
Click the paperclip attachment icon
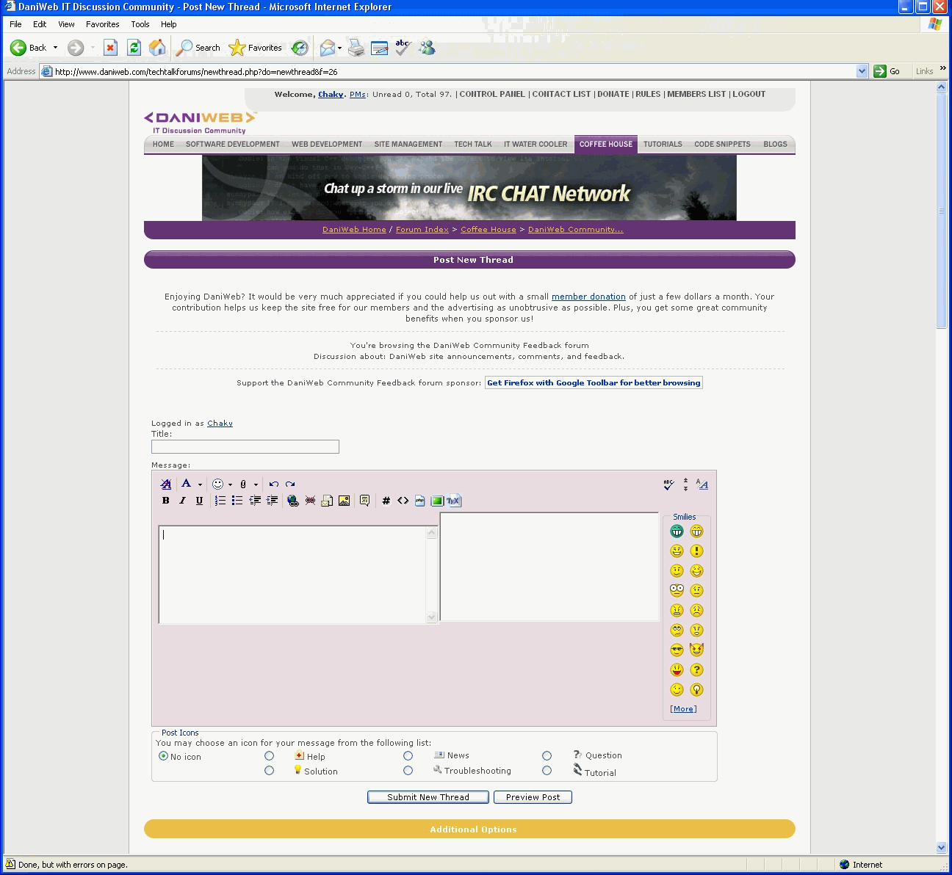point(243,484)
